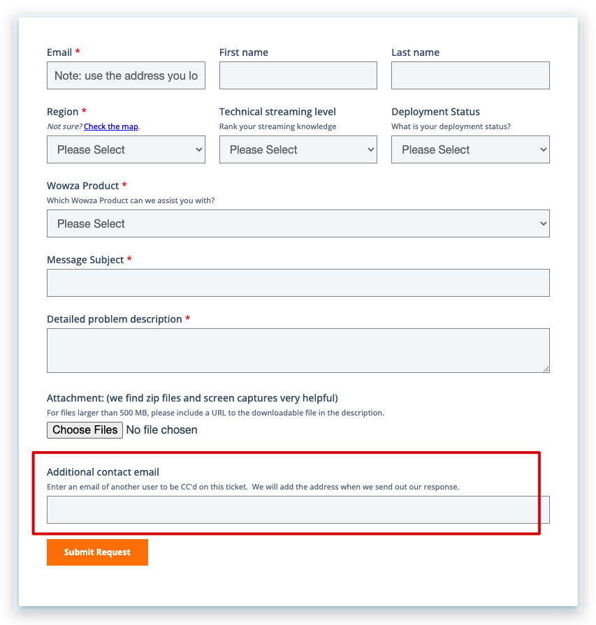The height and width of the screenshot is (625, 596).
Task: Focus the Detailed problem description textarea
Action: point(298,351)
